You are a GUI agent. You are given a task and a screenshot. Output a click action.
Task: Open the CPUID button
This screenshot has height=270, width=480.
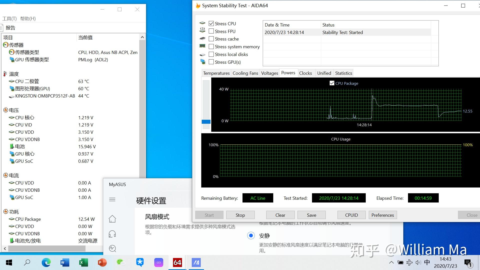(x=351, y=215)
